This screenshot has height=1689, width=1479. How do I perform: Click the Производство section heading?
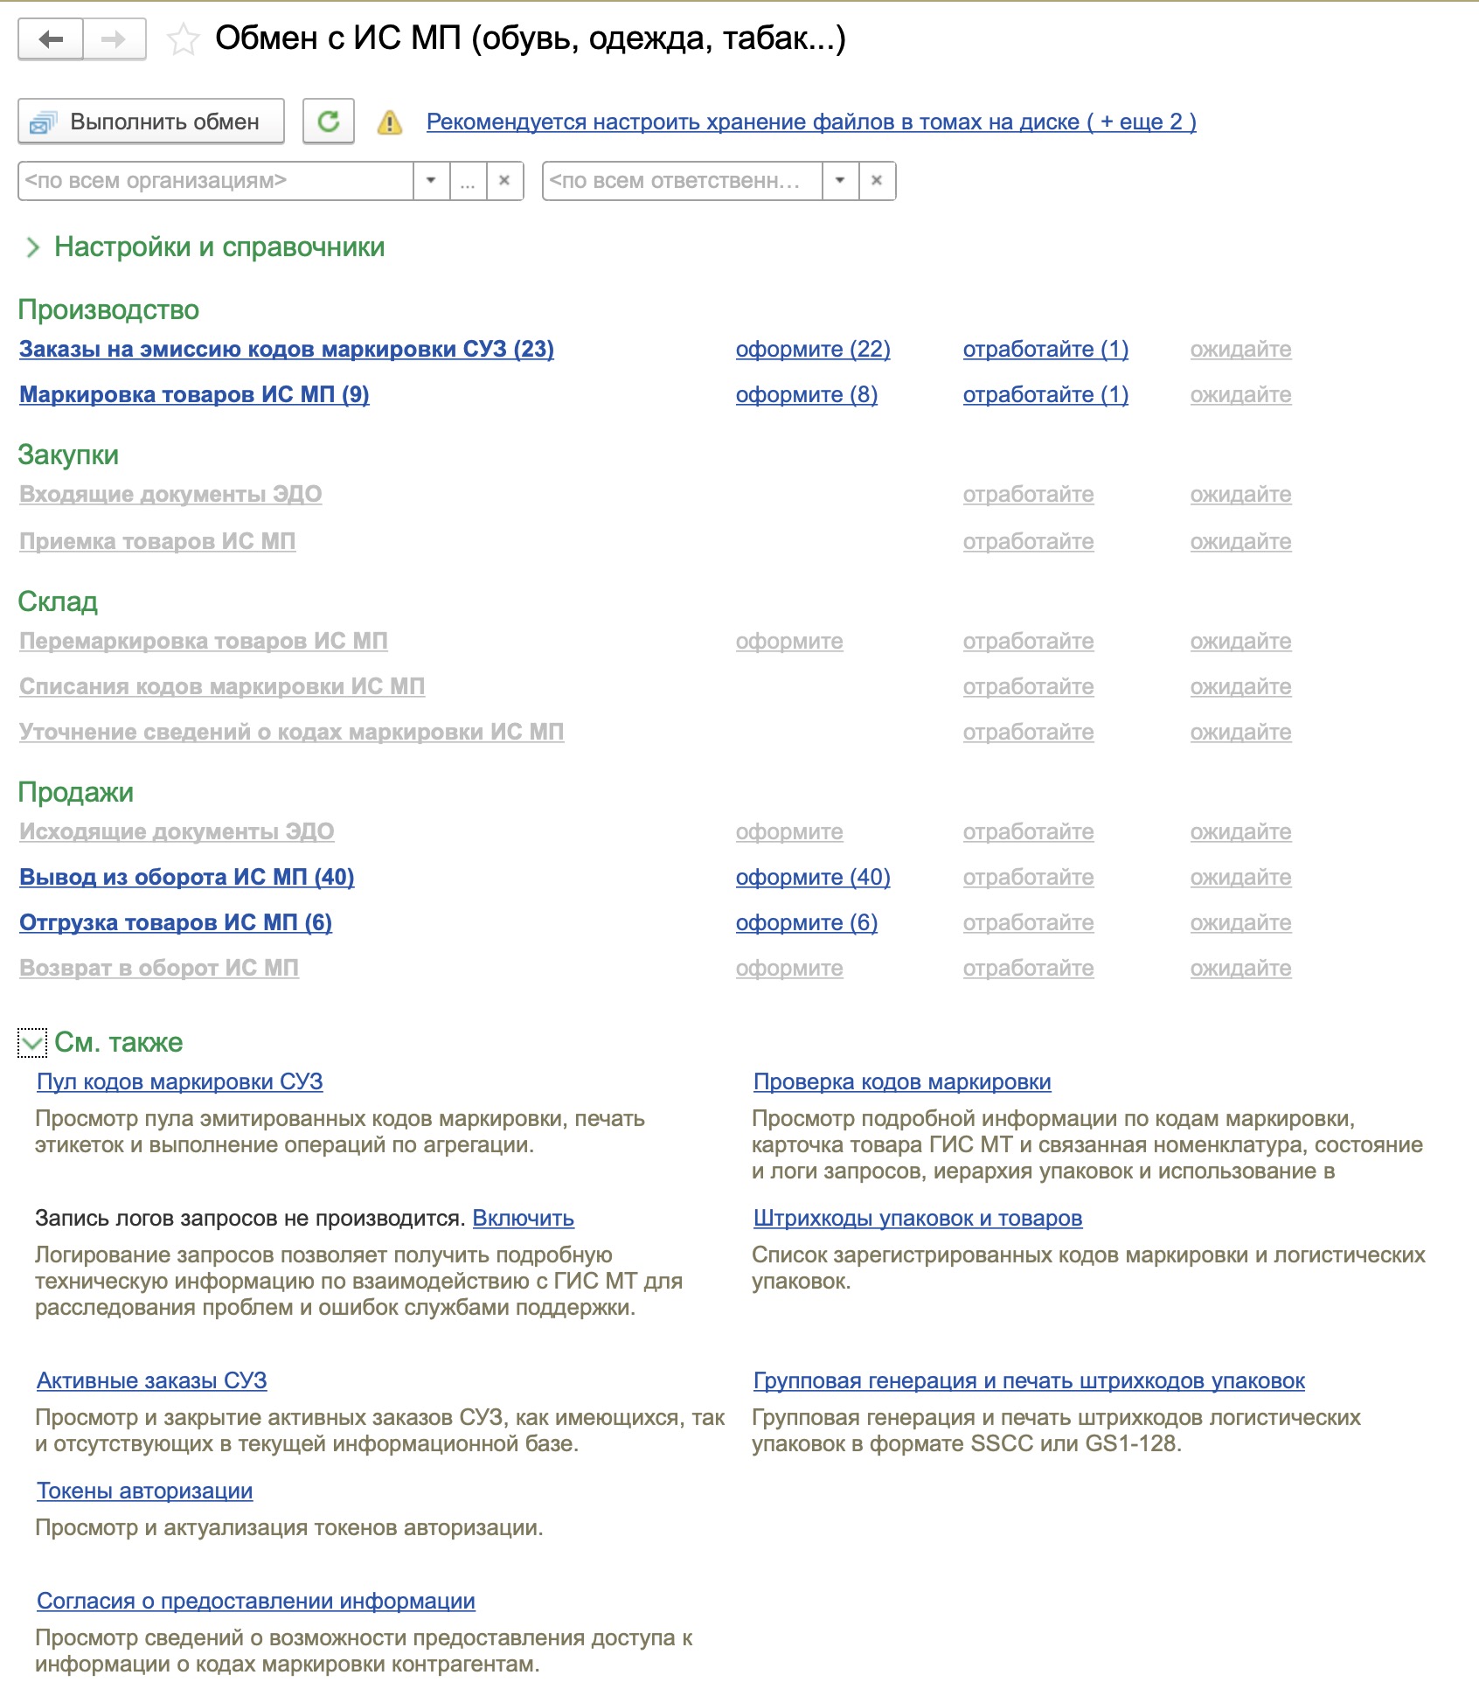point(108,310)
